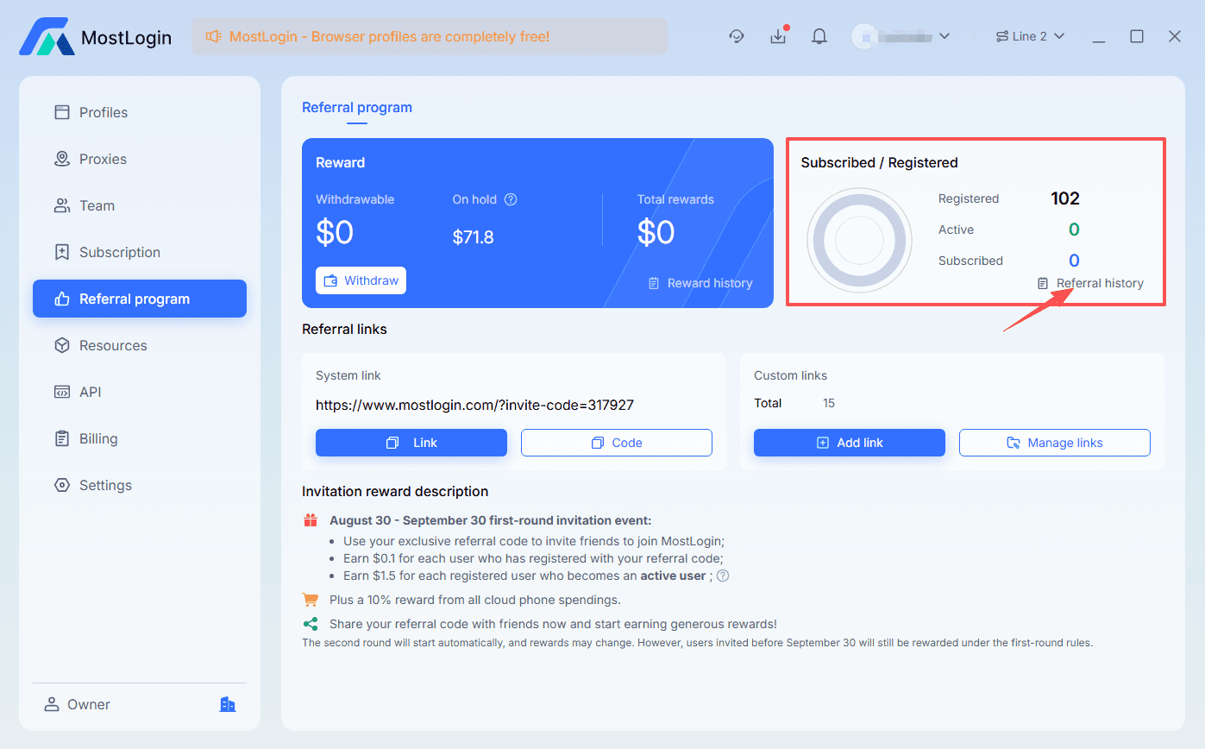Click the Profiles sidebar icon
The height and width of the screenshot is (749, 1205).
pos(61,112)
